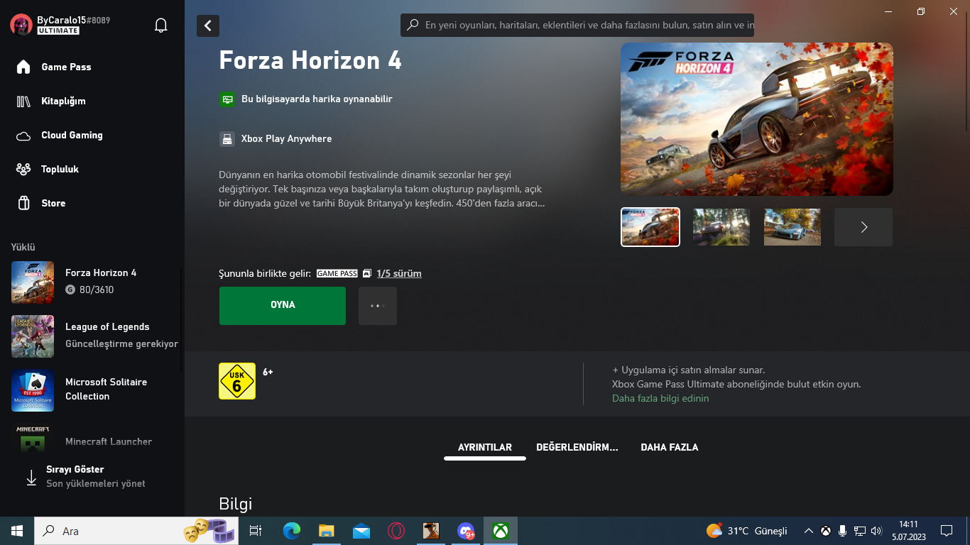Screen dimensions: 970x545
Task: Open File Explorer from the taskbar
Action: tap(326, 531)
